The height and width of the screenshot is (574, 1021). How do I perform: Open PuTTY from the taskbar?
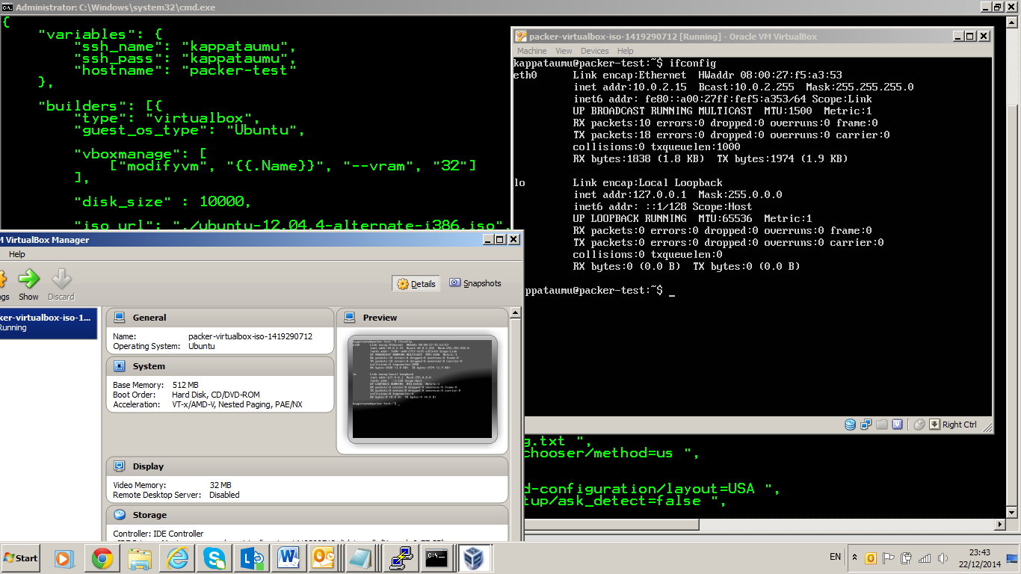click(400, 558)
